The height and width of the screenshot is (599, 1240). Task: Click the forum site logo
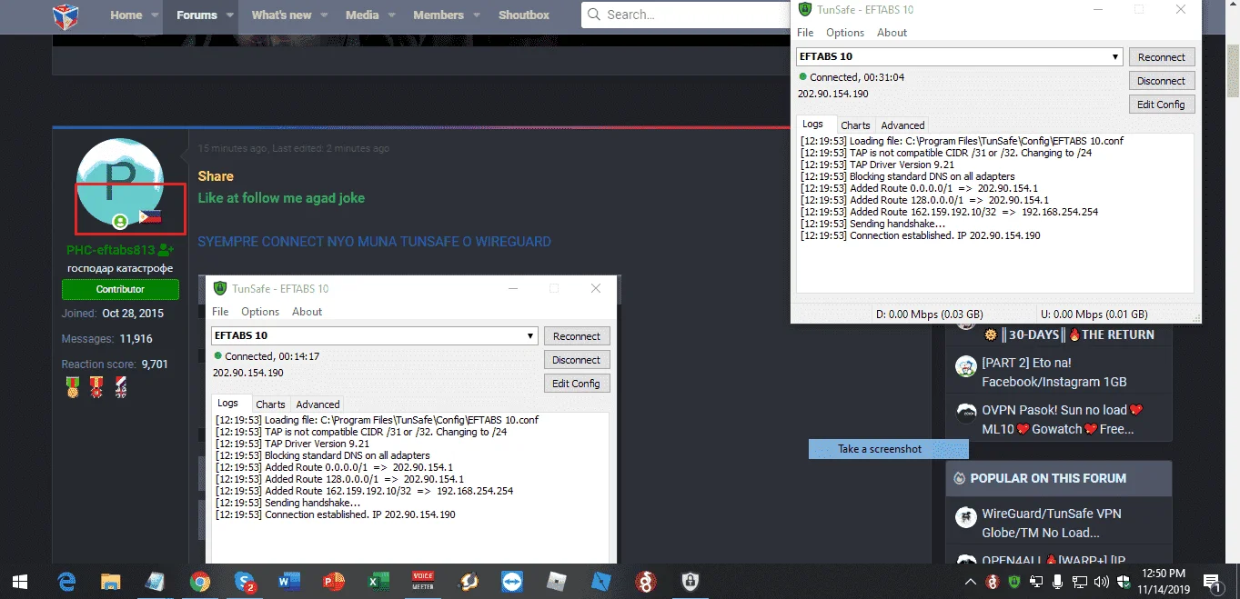pyautogui.click(x=66, y=15)
